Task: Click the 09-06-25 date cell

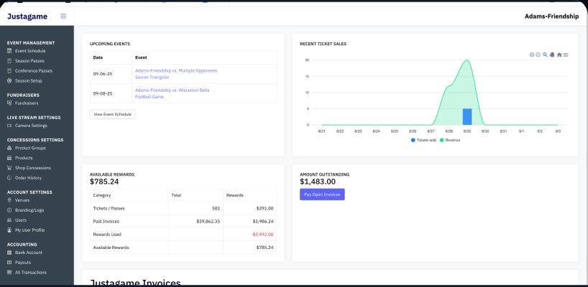Action: pos(111,74)
